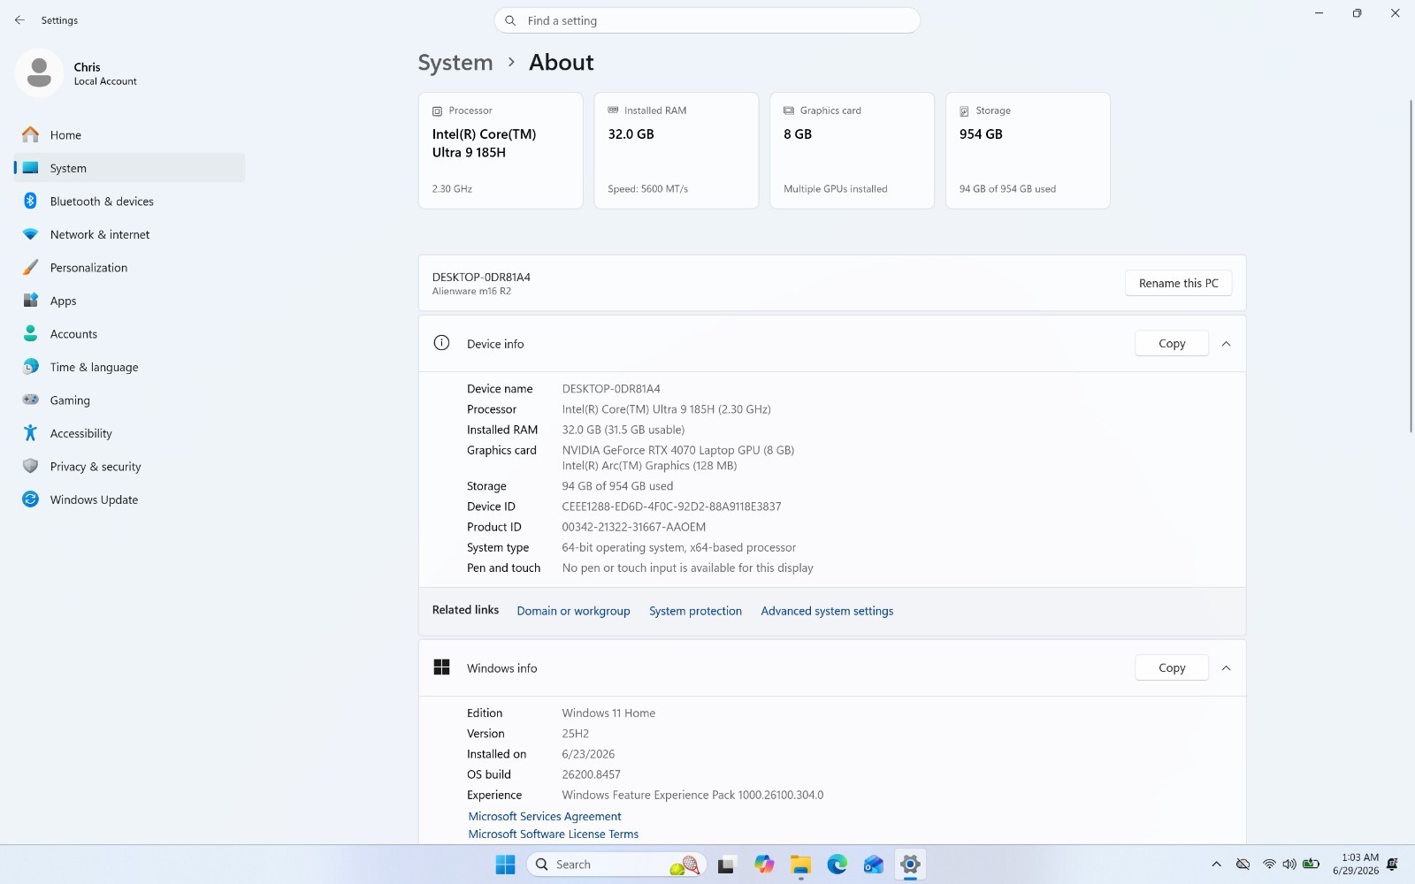Launch Microsoft Edge from the taskbar
Screen dimensions: 1415x884
click(837, 865)
